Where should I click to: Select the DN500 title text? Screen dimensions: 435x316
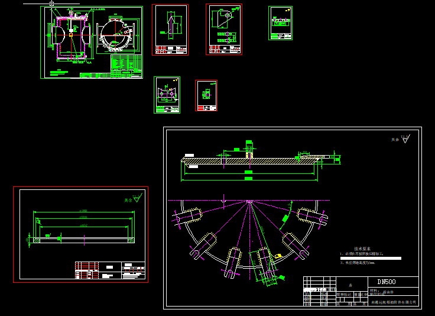tap(387, 282)
